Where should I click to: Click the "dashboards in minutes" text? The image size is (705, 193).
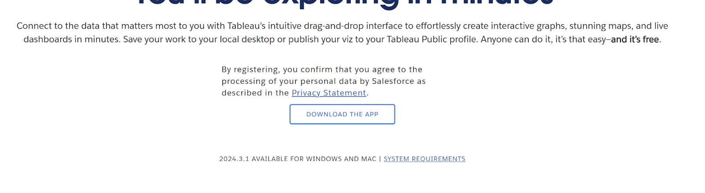pyautogui.click(x=70, y=40)
